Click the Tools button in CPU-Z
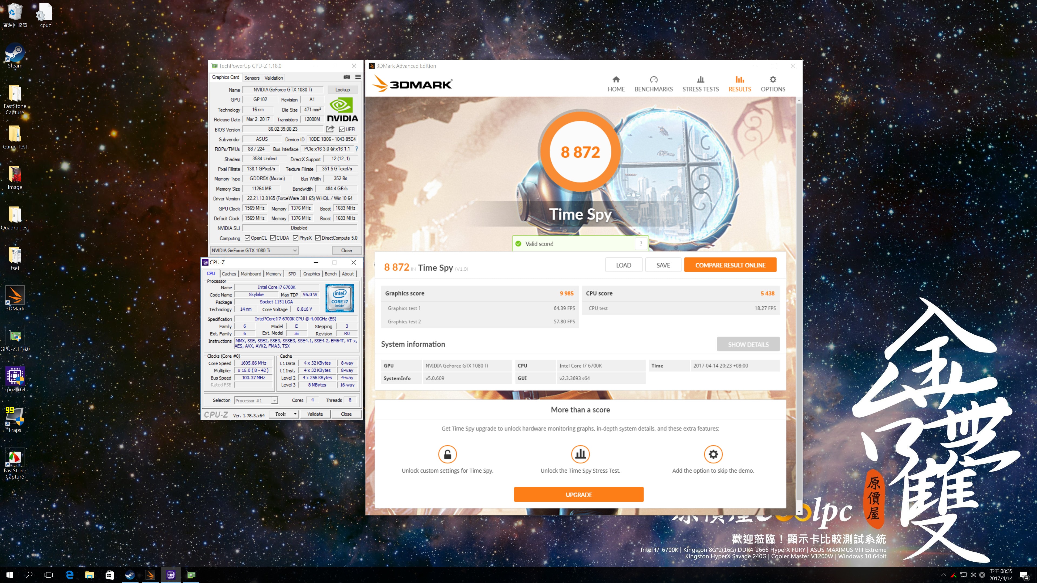The image size is (1037, 583). (x=281, y=414)
